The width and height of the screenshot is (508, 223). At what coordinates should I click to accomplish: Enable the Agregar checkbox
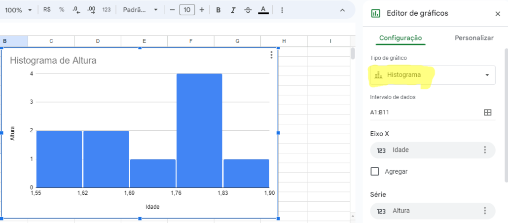coord(375,172)
